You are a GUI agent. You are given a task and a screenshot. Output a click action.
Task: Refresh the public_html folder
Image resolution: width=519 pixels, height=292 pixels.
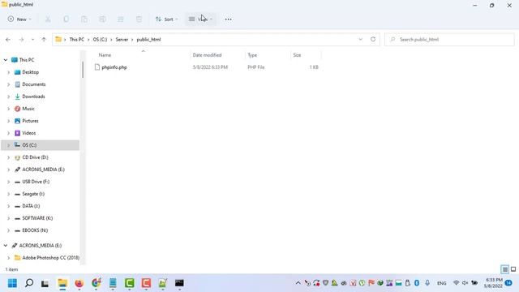[x=373, y=40]
